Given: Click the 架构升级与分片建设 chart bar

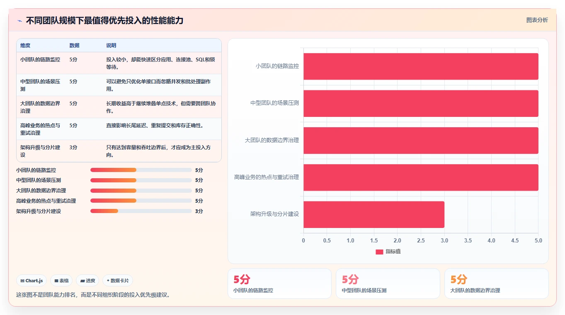Looking at the screenshot, I should pos(374,214).
